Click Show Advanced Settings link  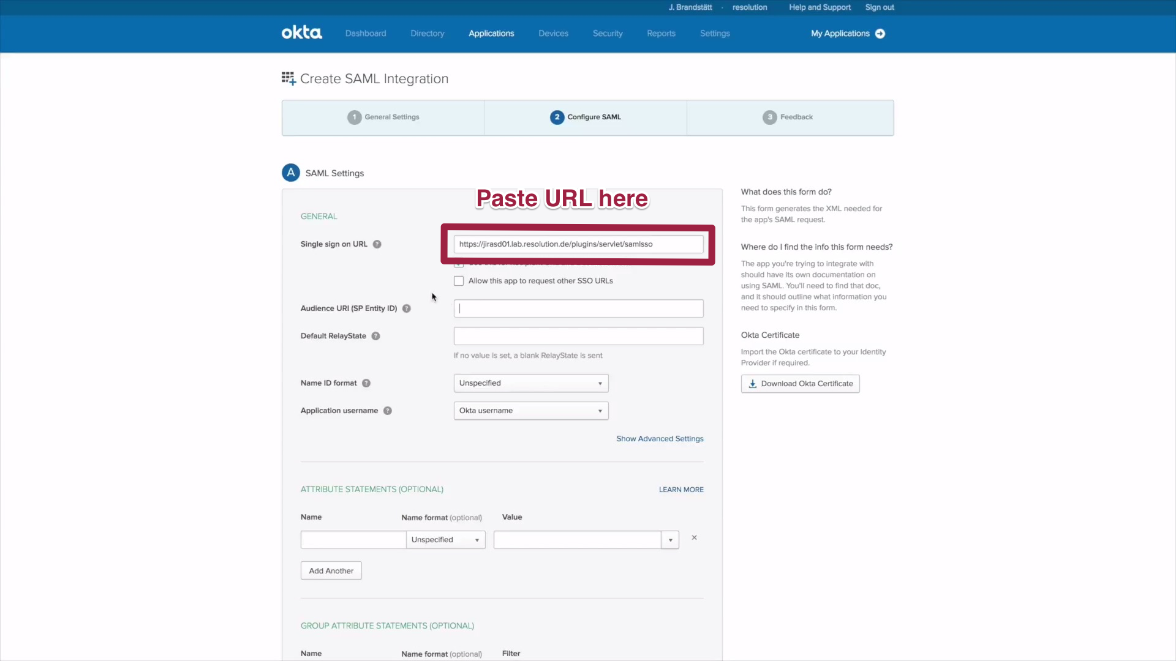click(x=660, y=439)
